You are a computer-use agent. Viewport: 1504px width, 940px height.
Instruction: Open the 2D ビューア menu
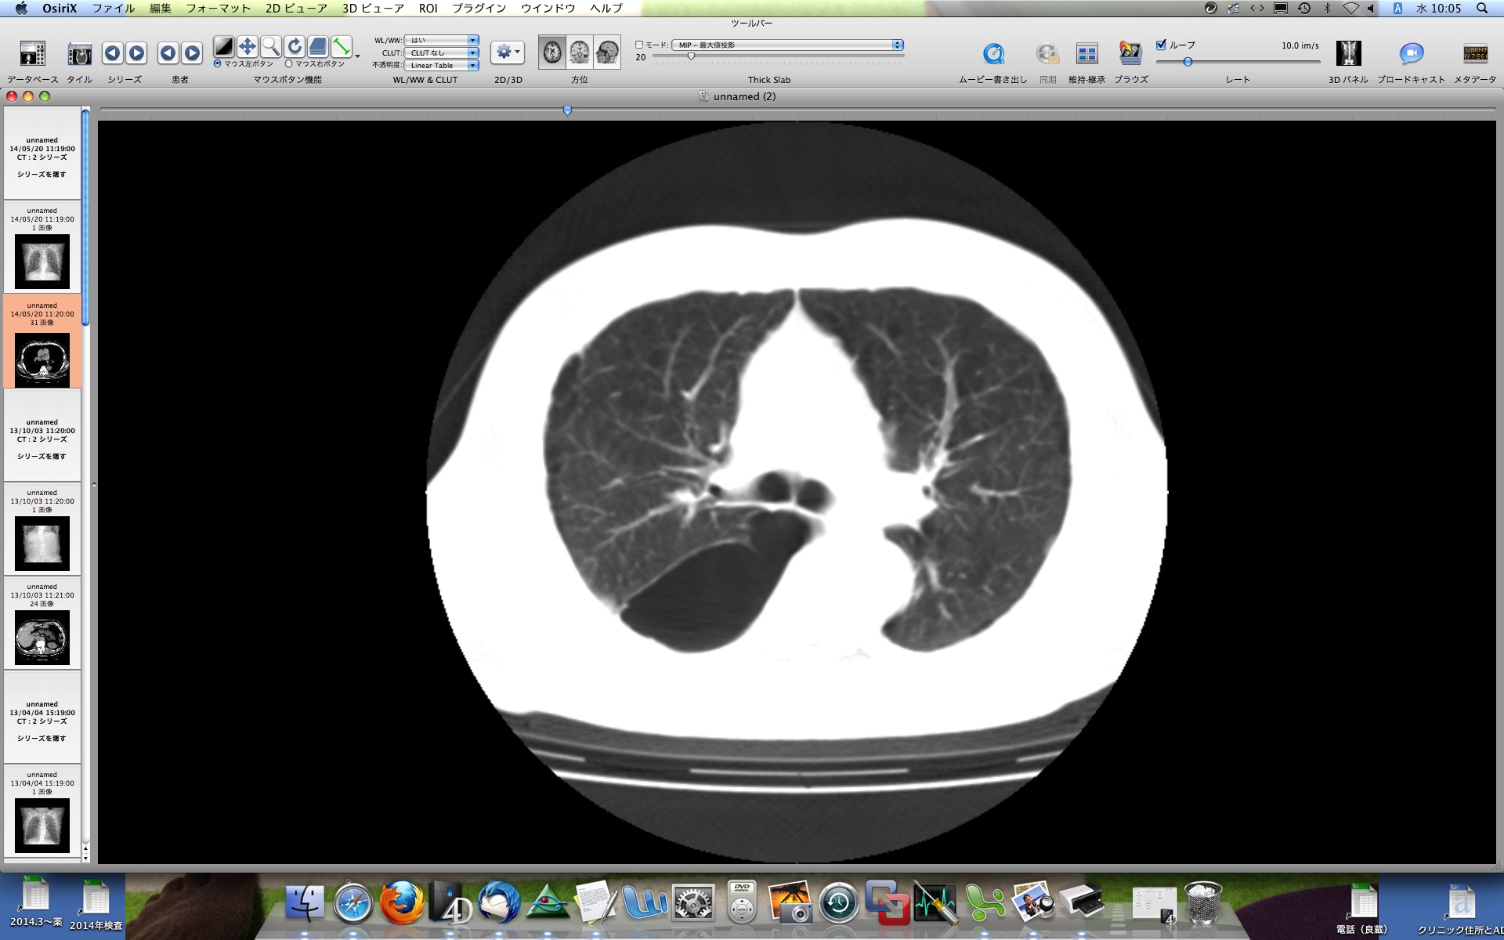[297, 8]
